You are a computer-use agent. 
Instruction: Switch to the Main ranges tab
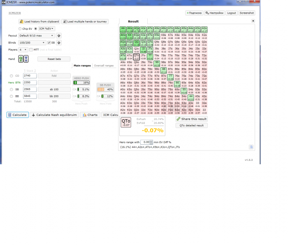click(x=82, y=66)
